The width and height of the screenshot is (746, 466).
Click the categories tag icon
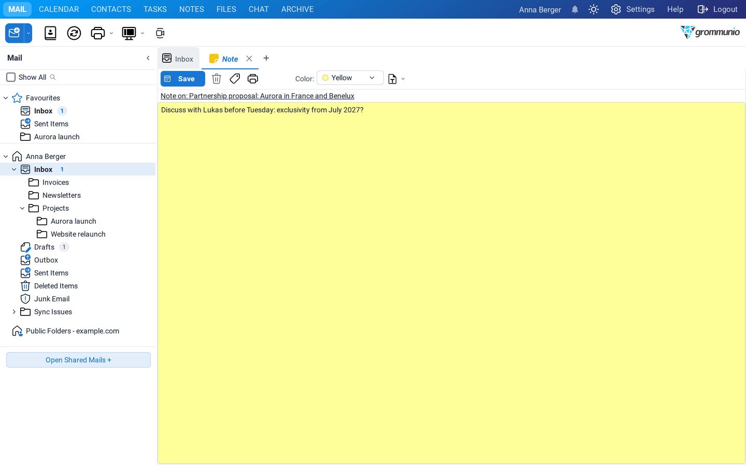(235, 79)
